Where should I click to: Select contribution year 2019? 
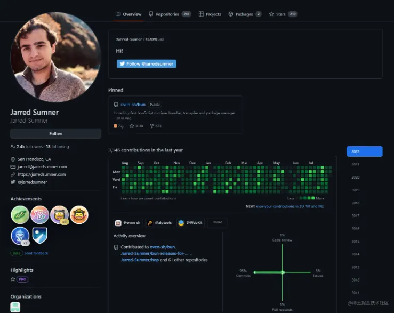[x=355, y=190]
